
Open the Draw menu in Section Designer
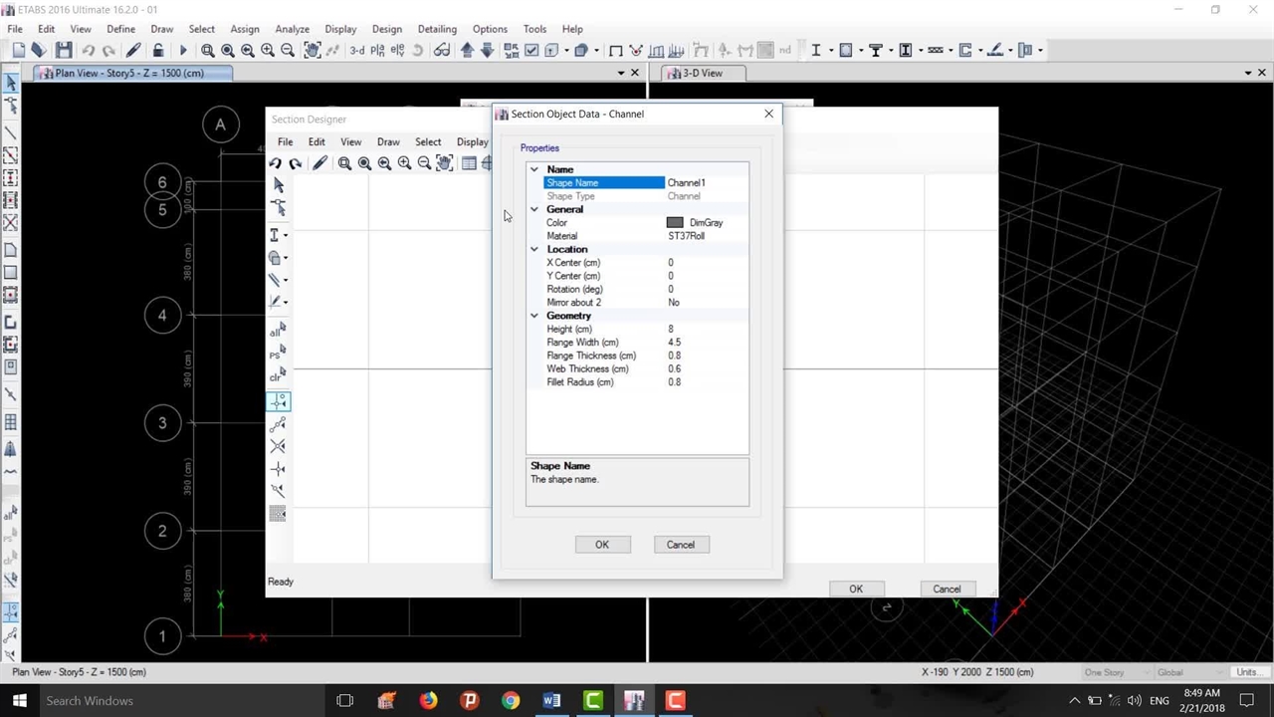click(x=388, y=141)
